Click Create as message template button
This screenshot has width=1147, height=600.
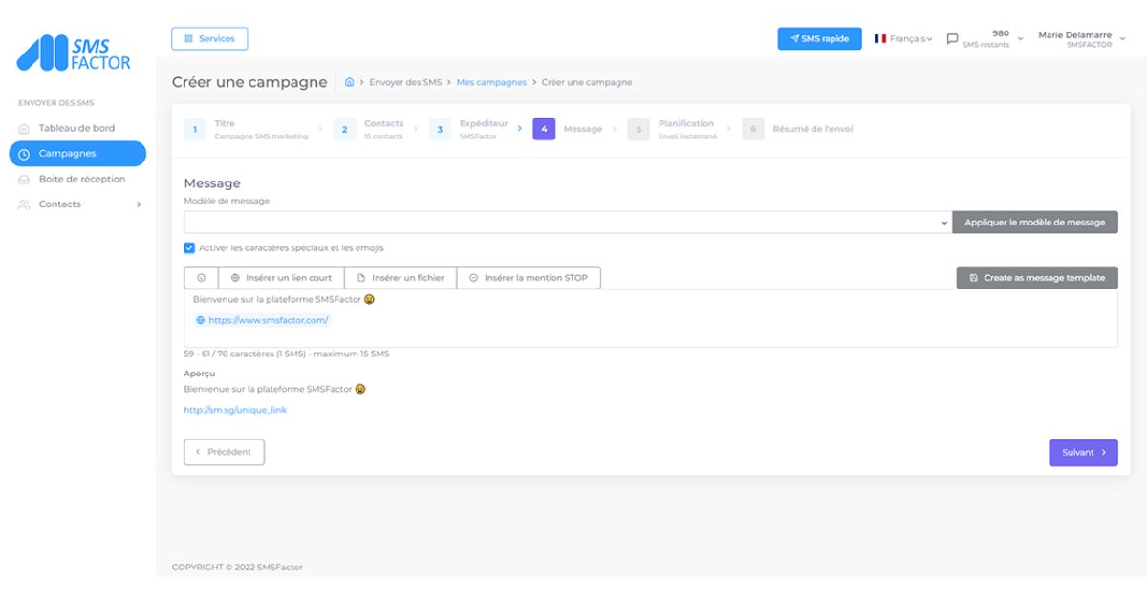coord(1036,278)
